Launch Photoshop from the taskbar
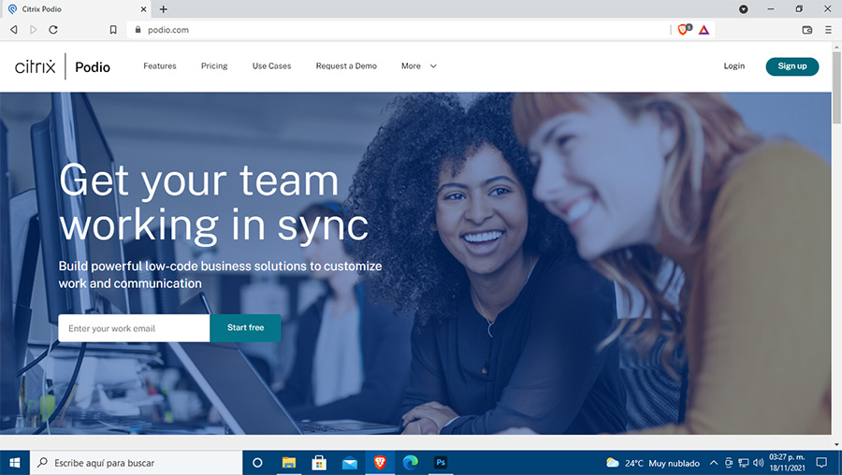This screenshot has height=475, width=842. click(x=440, y=462)
